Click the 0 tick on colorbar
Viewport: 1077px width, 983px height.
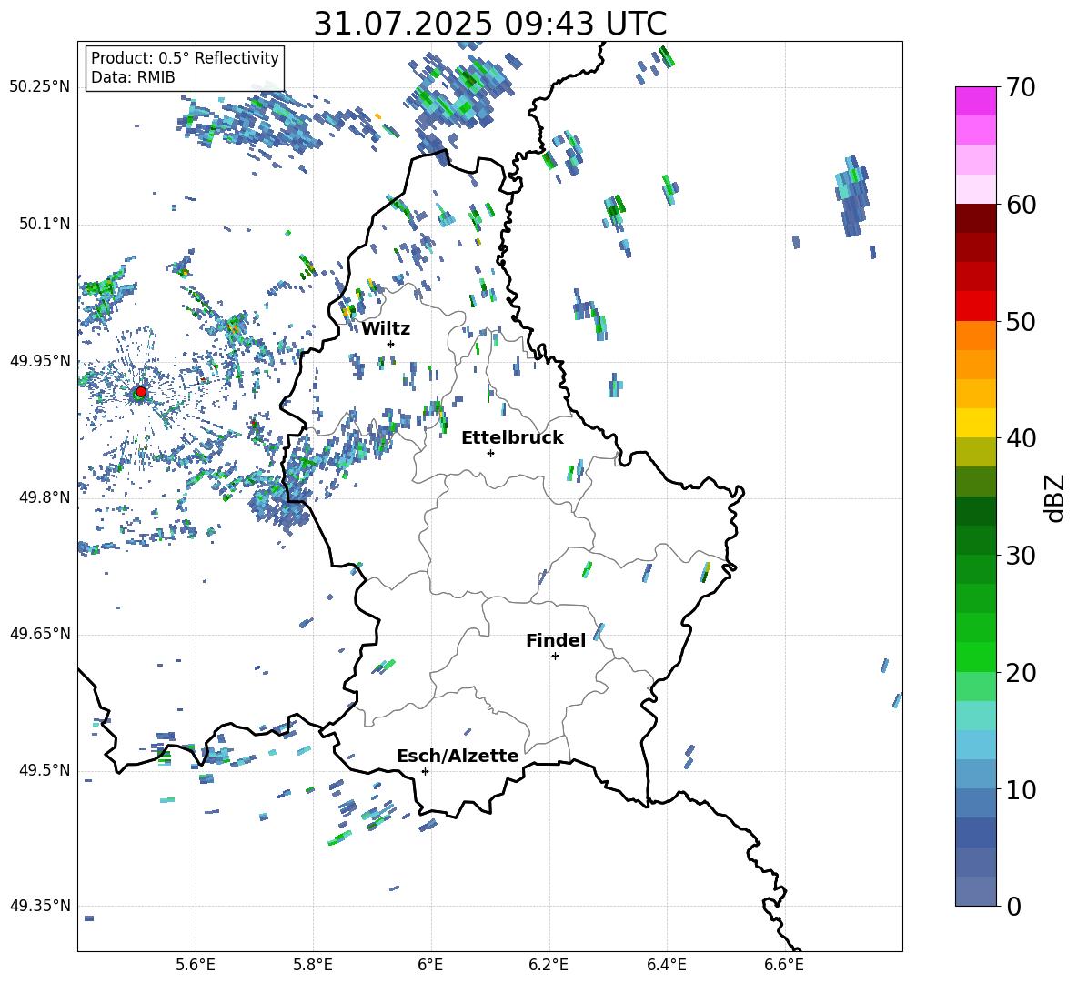(1013, 906)
